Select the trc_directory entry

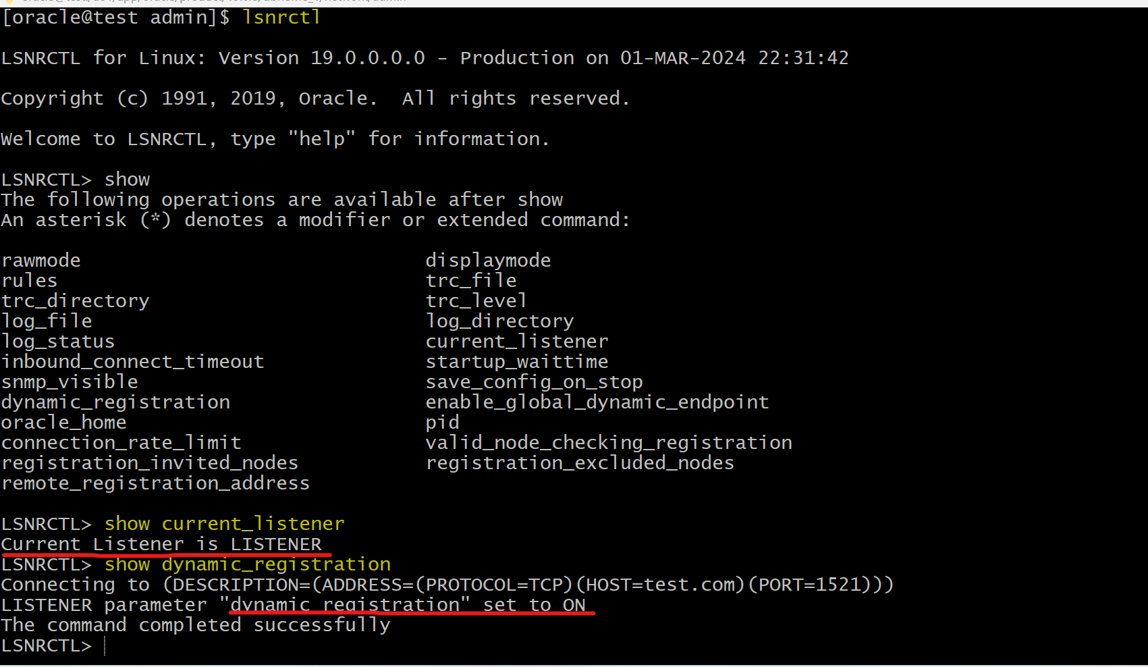tap(76, 301)
